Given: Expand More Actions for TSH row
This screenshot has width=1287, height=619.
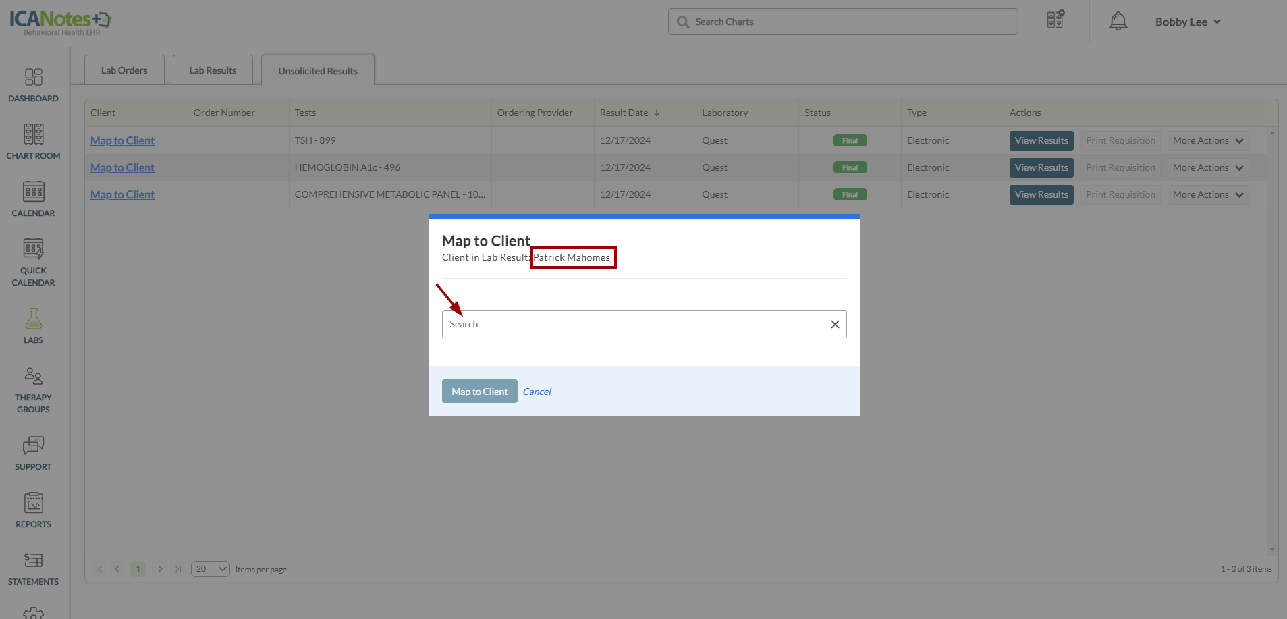Looking at the screenshot, I should [1207, 140].
